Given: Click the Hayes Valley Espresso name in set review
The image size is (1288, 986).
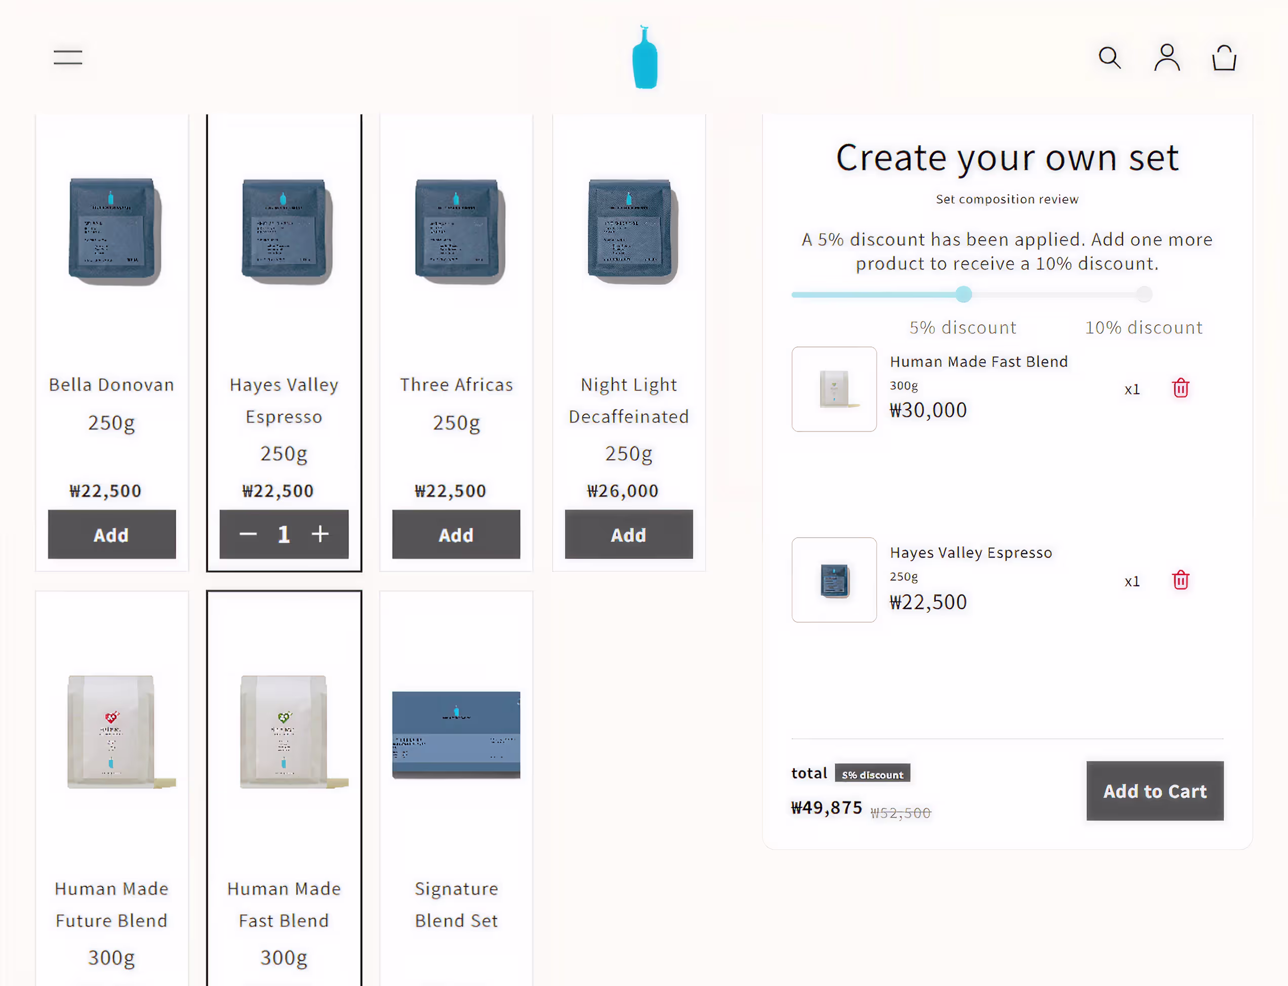Looking at the screenshot, I should point(971,552).
